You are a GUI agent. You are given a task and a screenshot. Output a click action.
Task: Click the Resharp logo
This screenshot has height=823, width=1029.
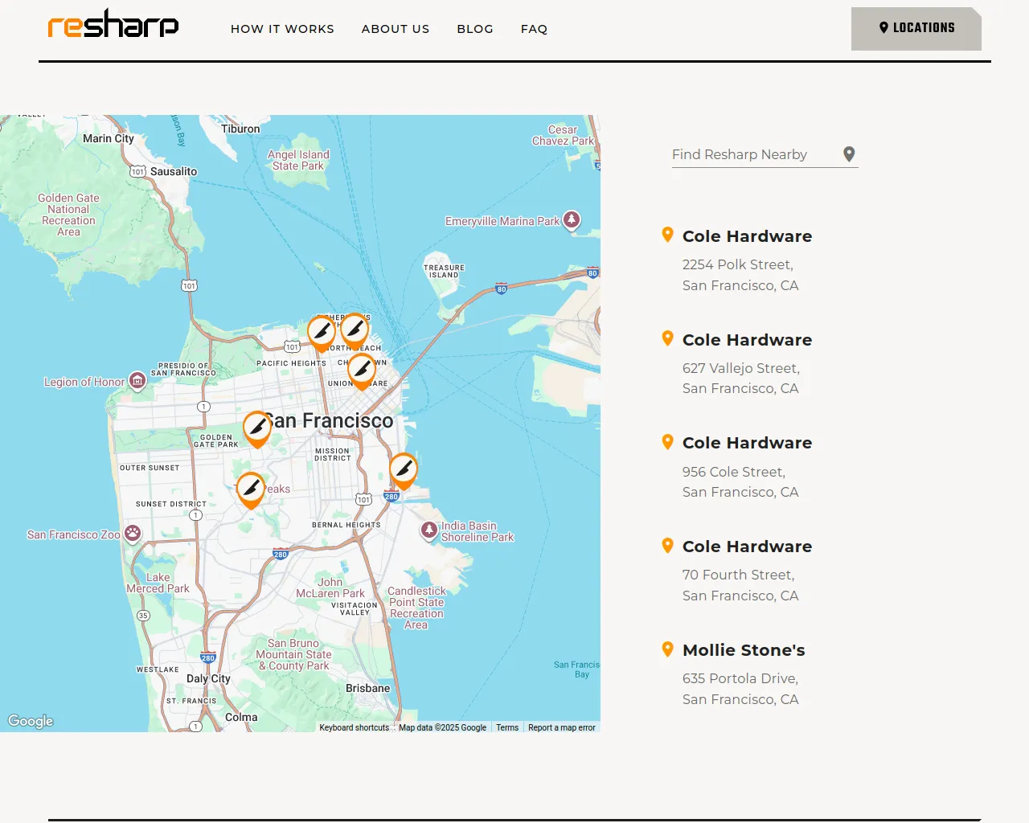point(113,24)
